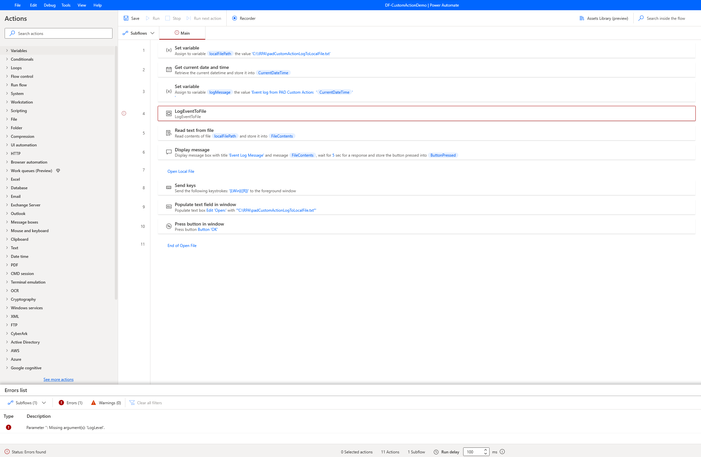Filter by Warnings (0) triangle icon
Image resolution: width=701 pixels, height=457 pixels.
coord(94,403)
